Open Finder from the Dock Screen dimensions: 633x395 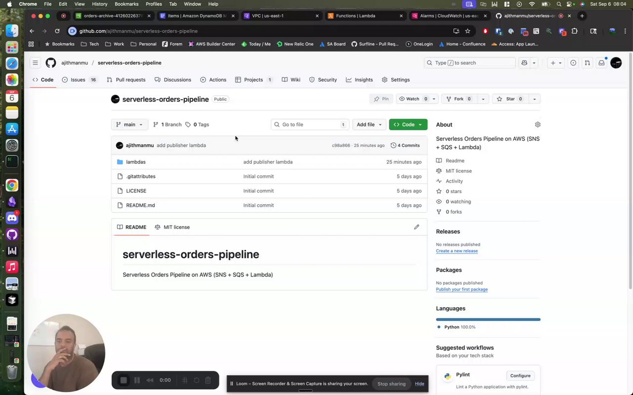point(12,31)
